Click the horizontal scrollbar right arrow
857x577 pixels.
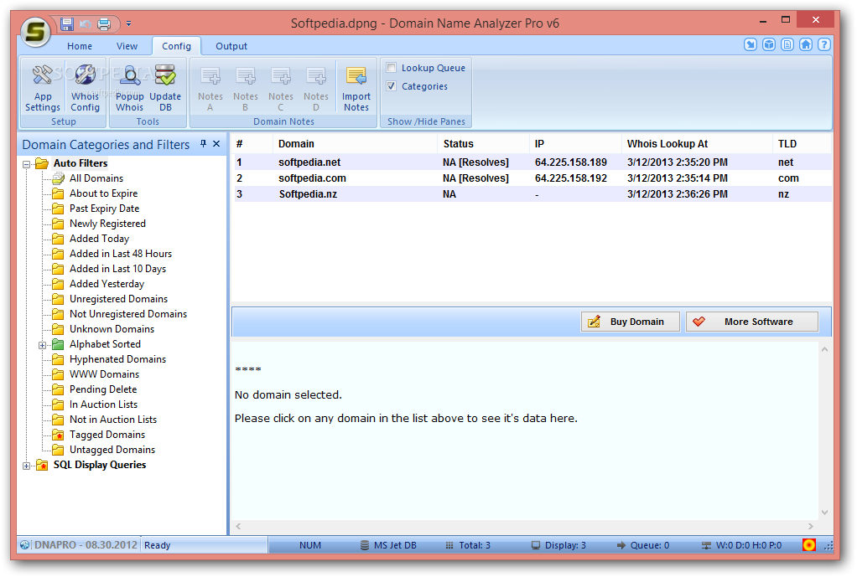(x=811, y=526)
